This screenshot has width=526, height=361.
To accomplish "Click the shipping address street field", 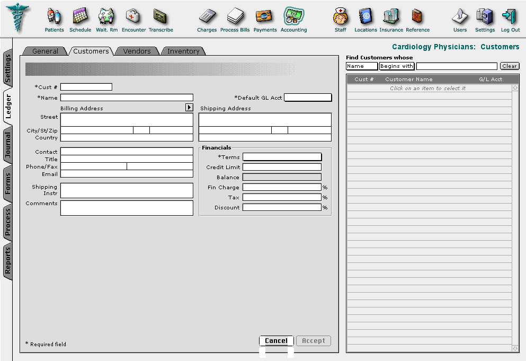I will pos(265,120).
